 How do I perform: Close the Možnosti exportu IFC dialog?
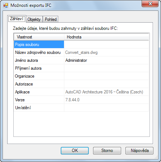150,4
